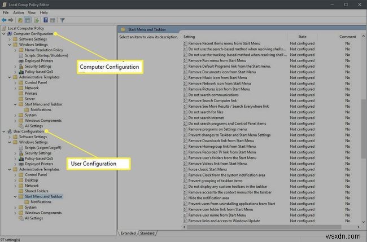The width and height of the screenshot is (367, 242).
Task: Click the User Configuration user icon
Action: click(x=10, y=131)
